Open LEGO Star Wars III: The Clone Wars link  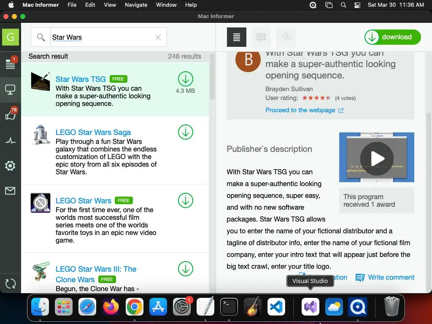coord(96,274)
